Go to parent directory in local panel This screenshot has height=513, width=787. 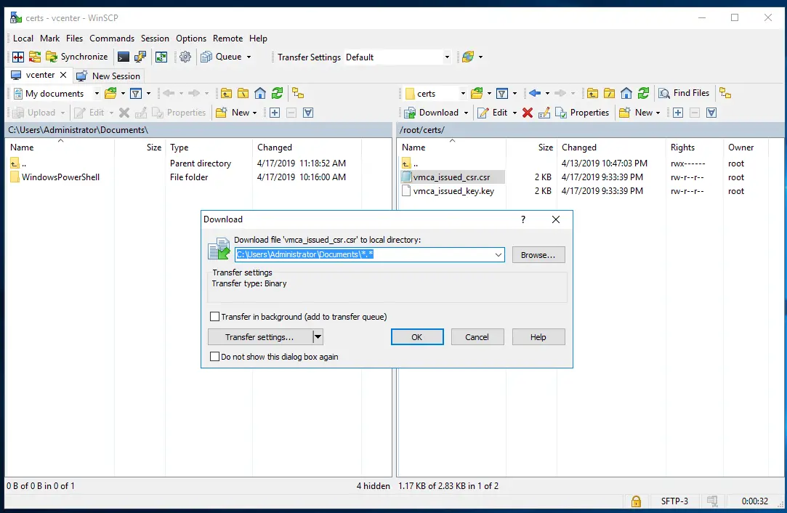pyautogui.click(x=227, y=93)
